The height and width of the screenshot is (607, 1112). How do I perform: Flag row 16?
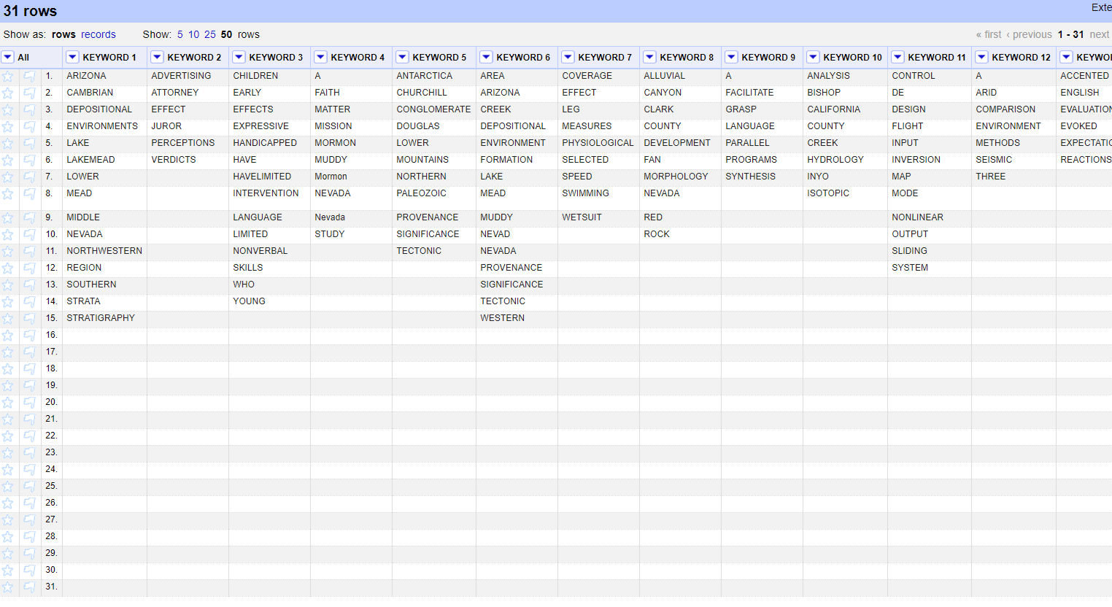click(x=29, y=335)
